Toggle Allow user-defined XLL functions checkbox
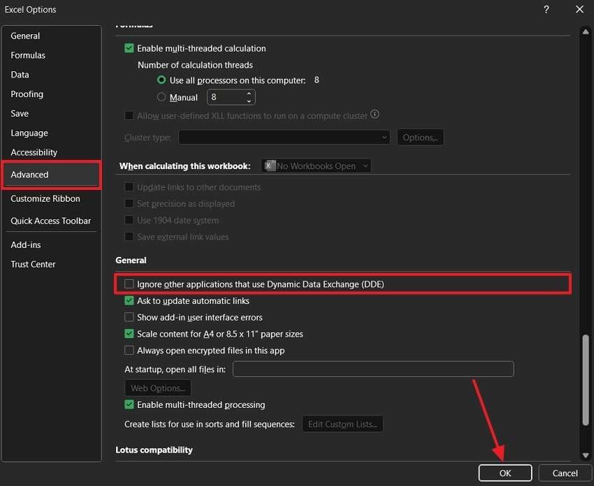This screenshot has height=486, width=594. pos(129,115)
